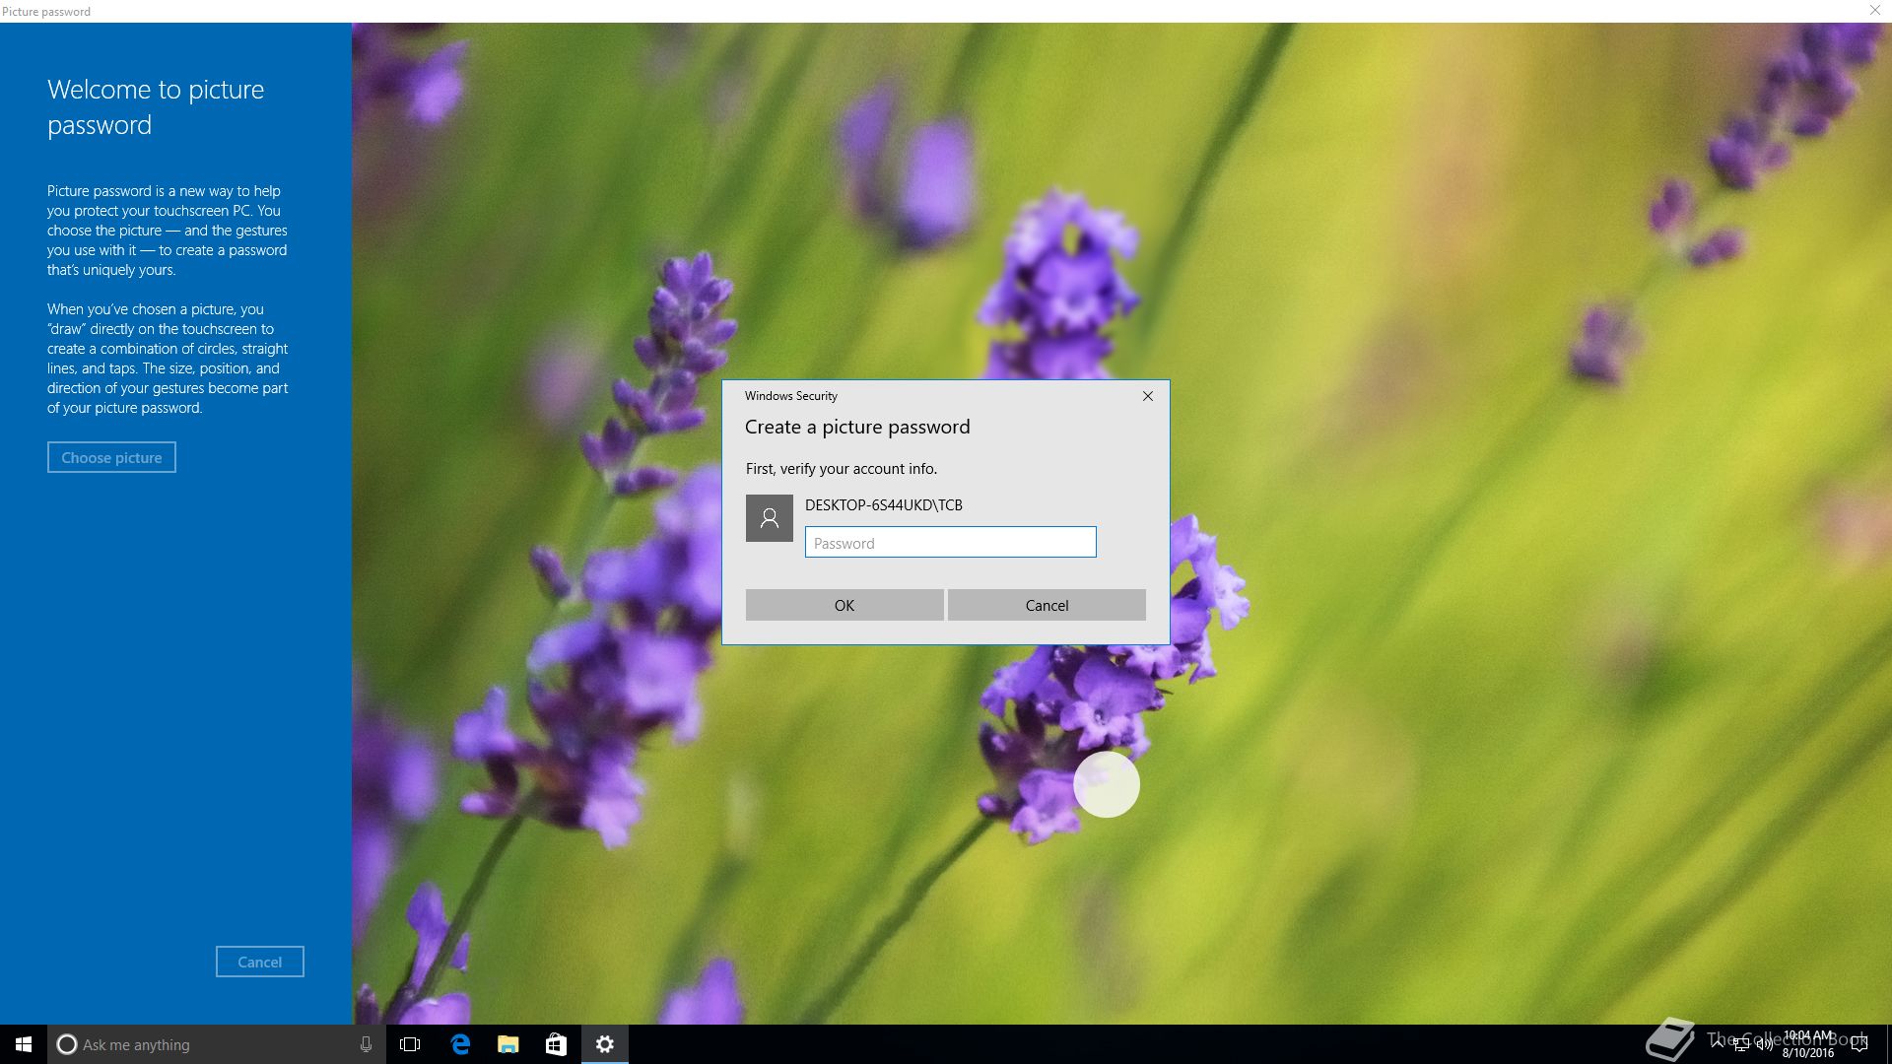Launch Microsoft Edge from taskbar
The width and height of the screenshot is (1892, 1064).
tap(460, 1044)
